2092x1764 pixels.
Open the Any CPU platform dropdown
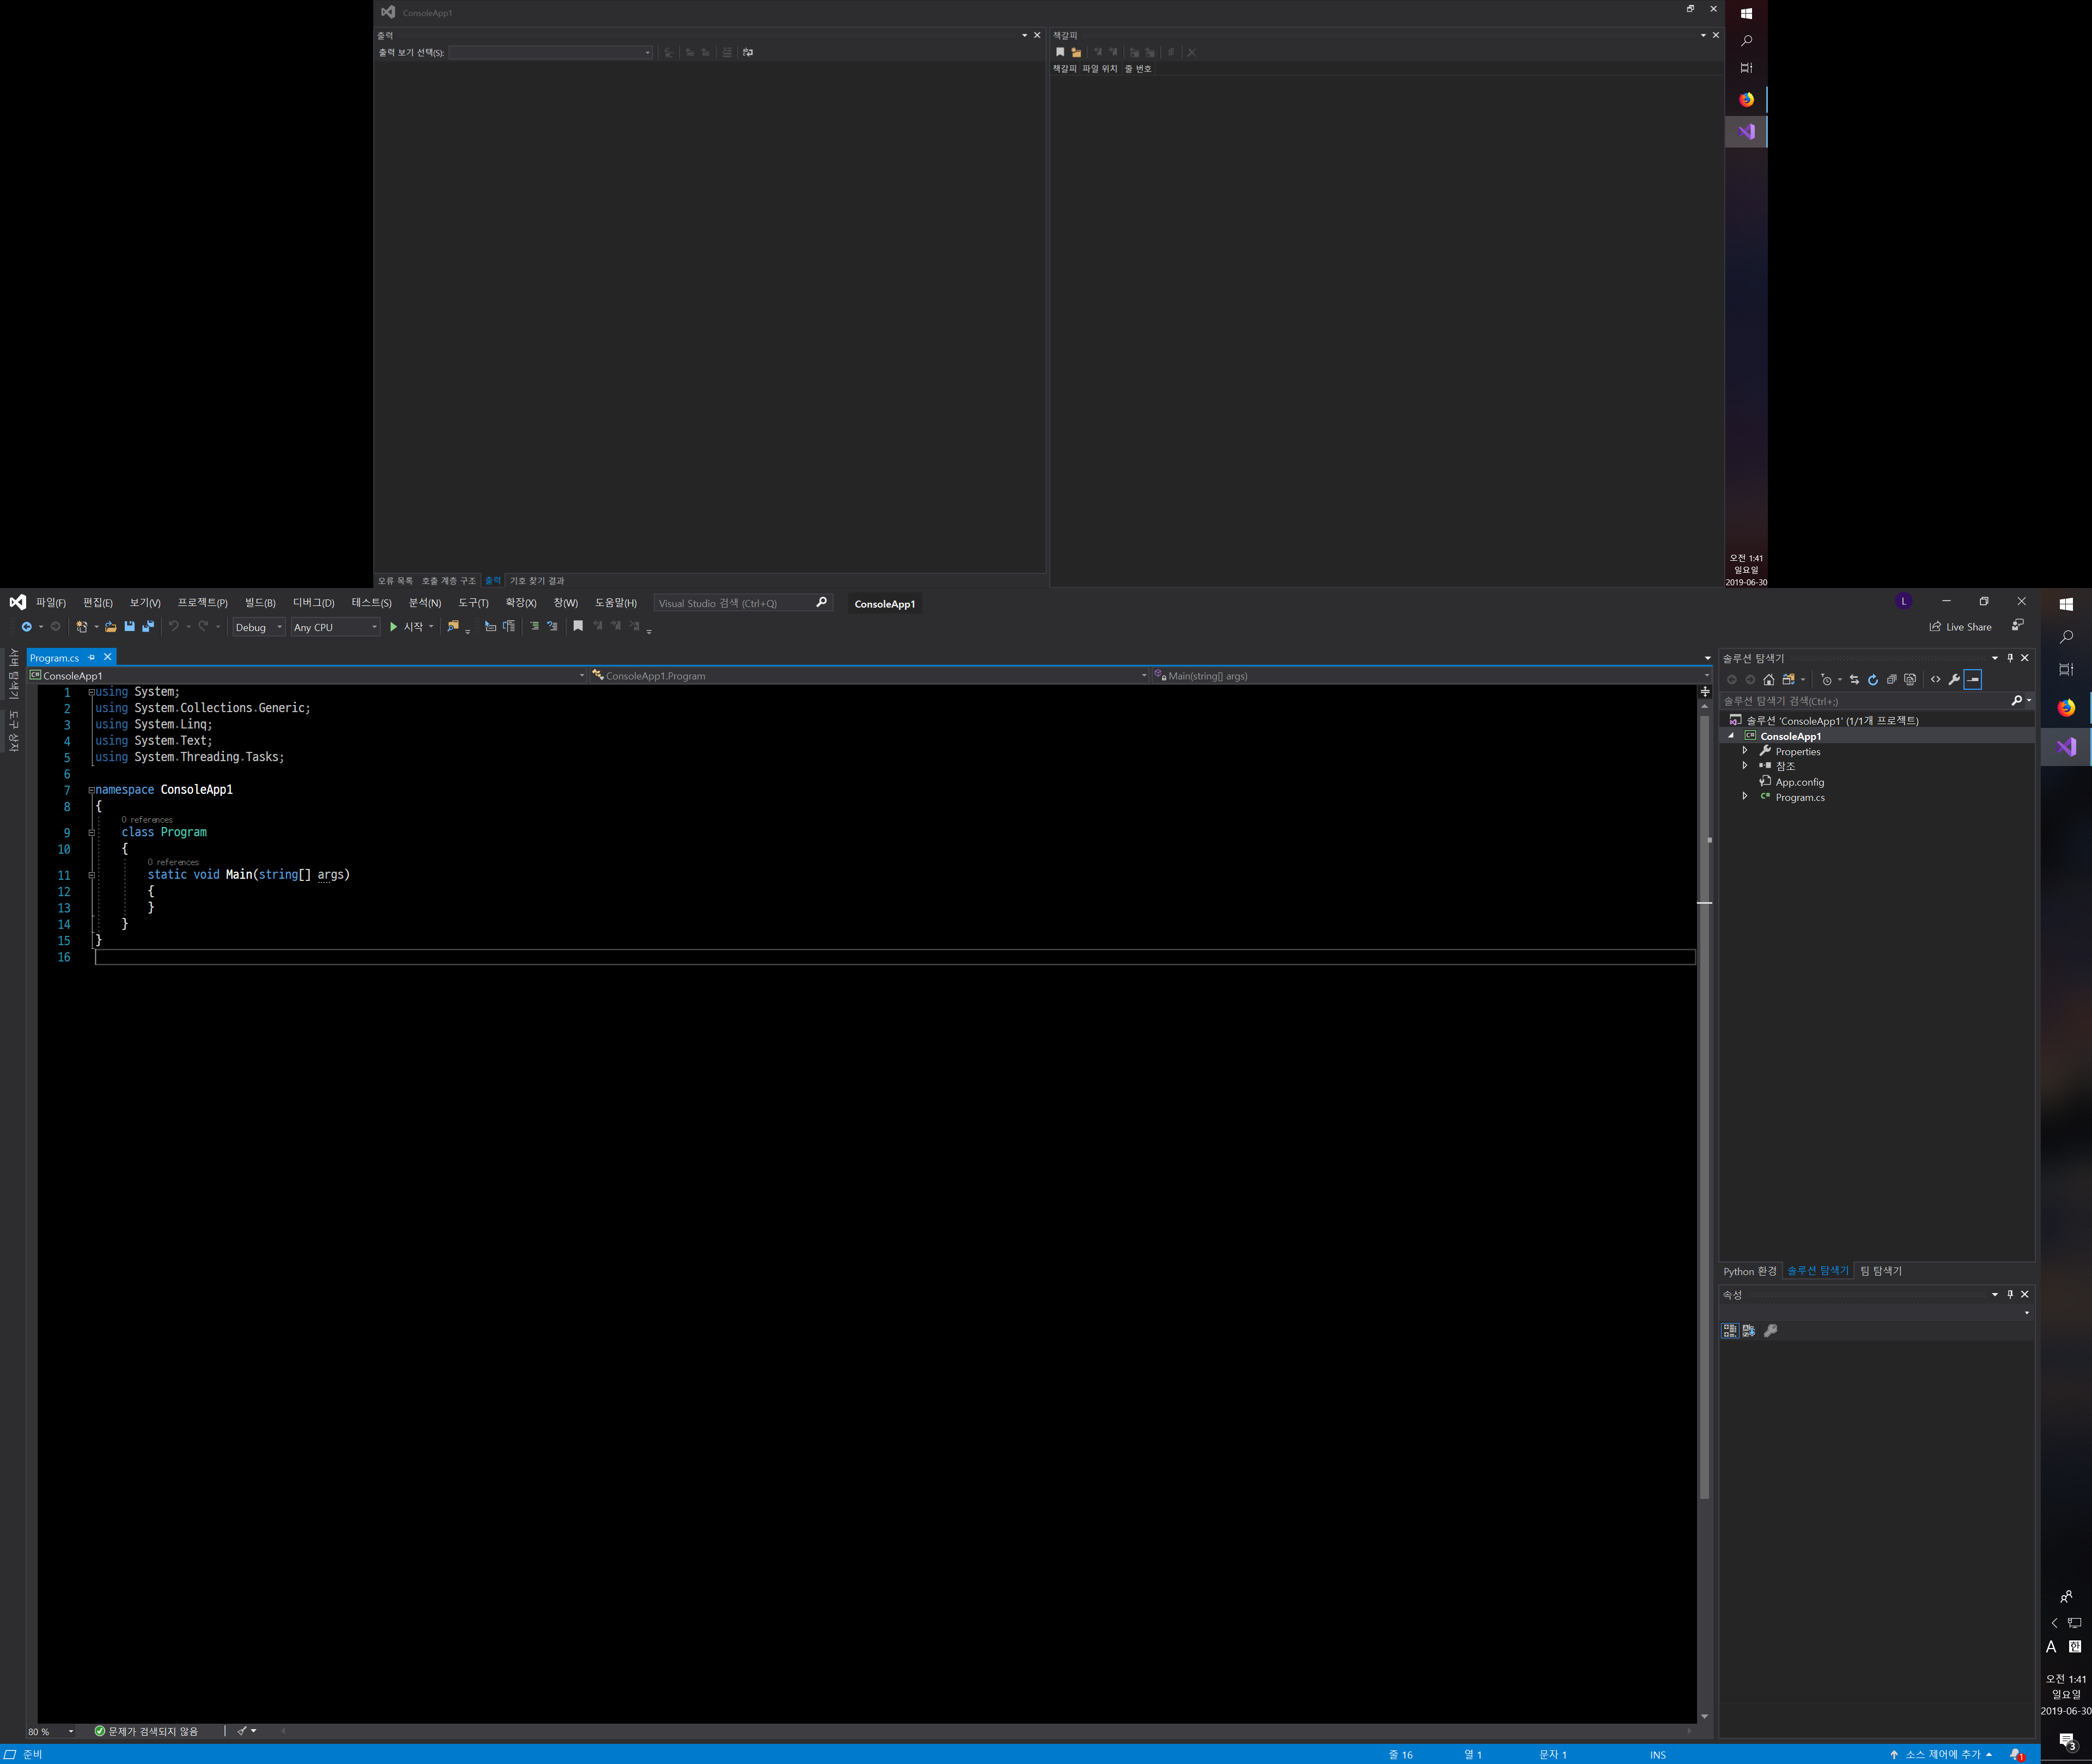(x=335, y=627)
